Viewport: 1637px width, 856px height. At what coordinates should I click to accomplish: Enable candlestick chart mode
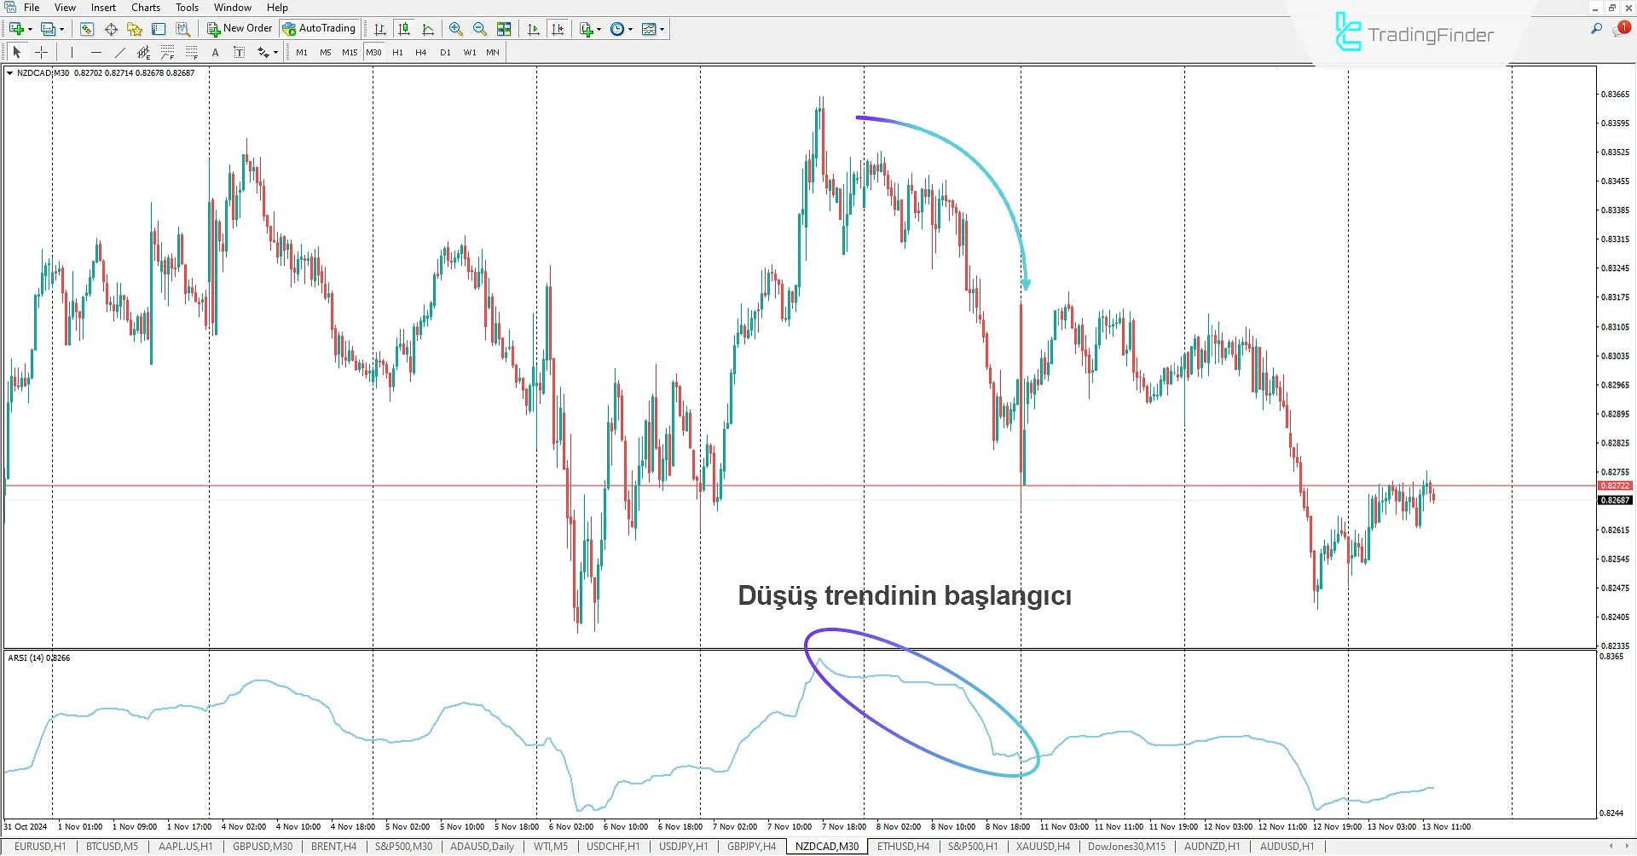pyautogui.click(x=404, y=29)
